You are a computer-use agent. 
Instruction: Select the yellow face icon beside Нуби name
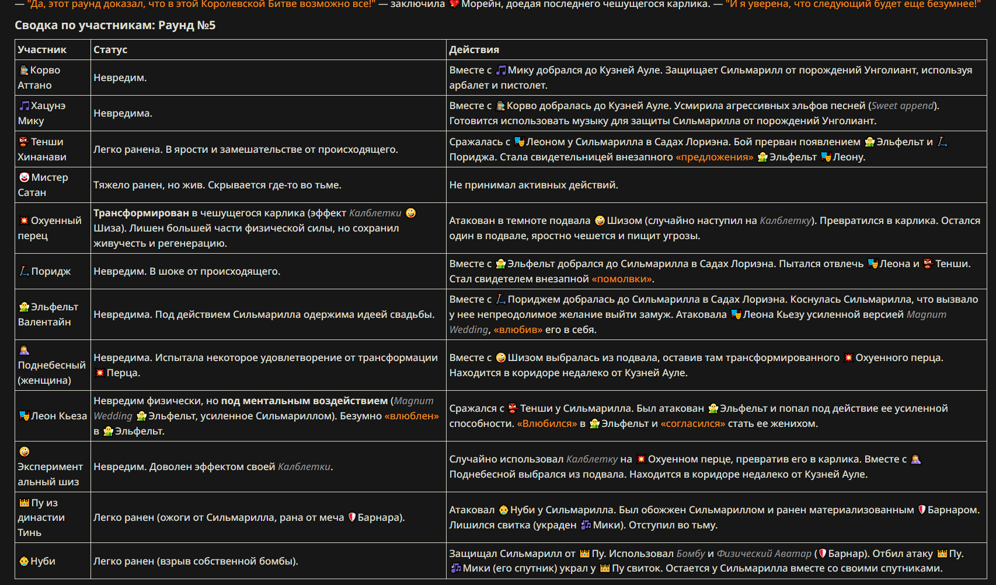pyautogui.click(x=24, y=561)
